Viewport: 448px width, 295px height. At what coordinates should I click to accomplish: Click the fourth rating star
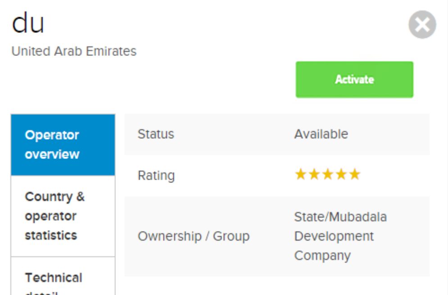[x=341, y=174]
